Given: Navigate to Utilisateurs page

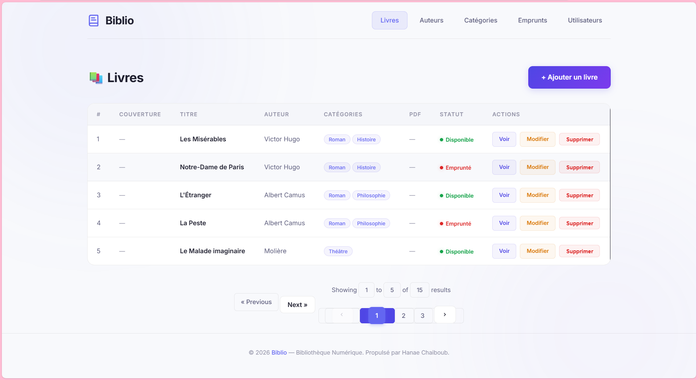Looking at the screenshot, I should [x=585, y=20].
